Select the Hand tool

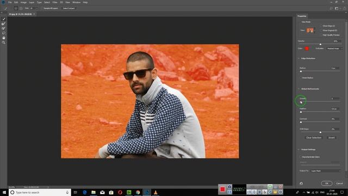[x=4, y=38]
